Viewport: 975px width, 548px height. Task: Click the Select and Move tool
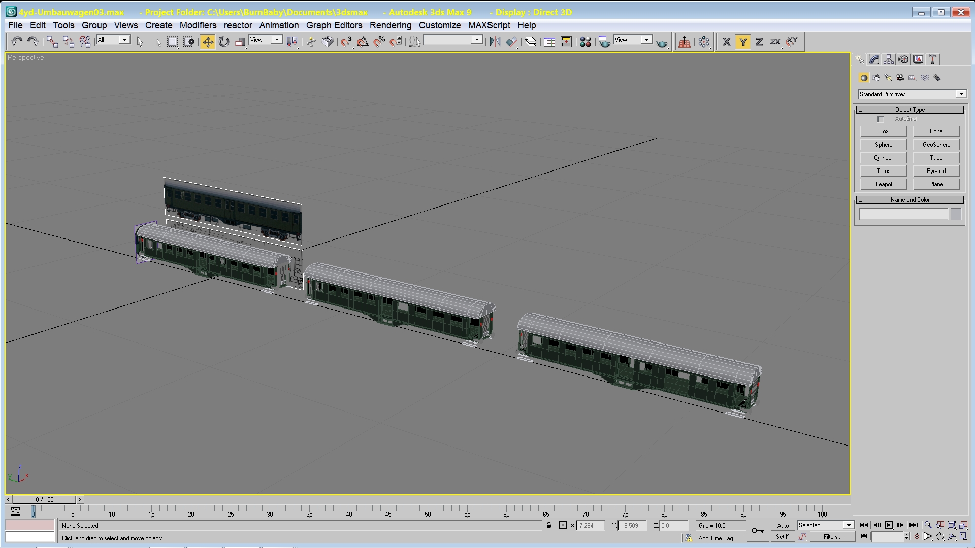coord(208,42)
